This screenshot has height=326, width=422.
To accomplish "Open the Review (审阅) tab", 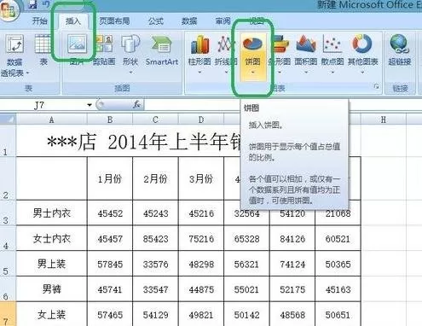I will (x=223, y=20).
